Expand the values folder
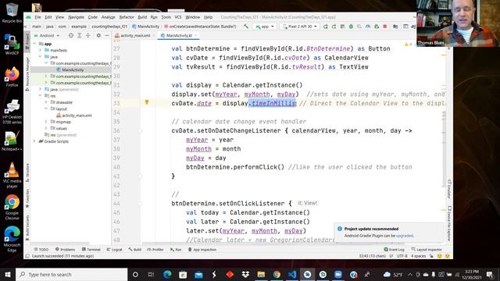500x281 pixels. click(46, 128)
